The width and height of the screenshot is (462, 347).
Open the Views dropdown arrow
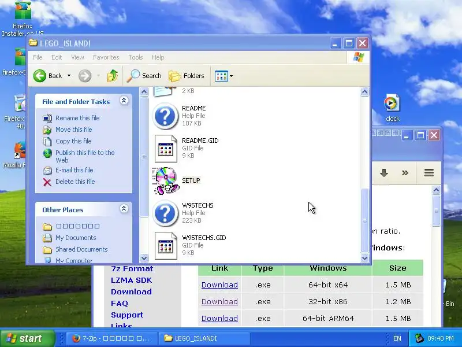tap(232, 76)
